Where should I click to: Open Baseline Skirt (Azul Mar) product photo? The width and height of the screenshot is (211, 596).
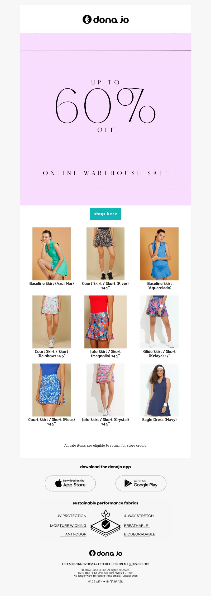(x=51, y=254)
